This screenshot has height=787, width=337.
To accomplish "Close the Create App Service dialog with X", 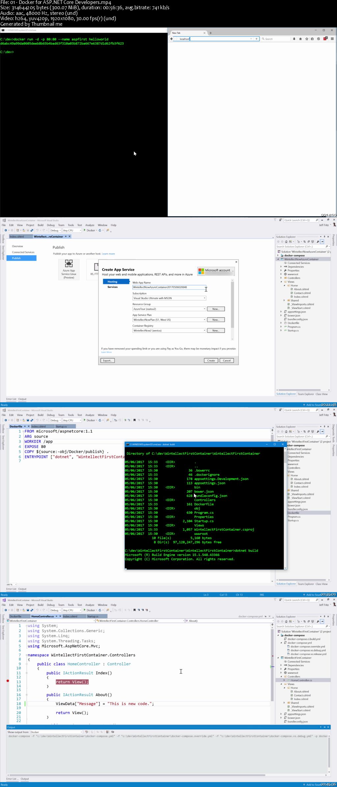I will [236, 262].
